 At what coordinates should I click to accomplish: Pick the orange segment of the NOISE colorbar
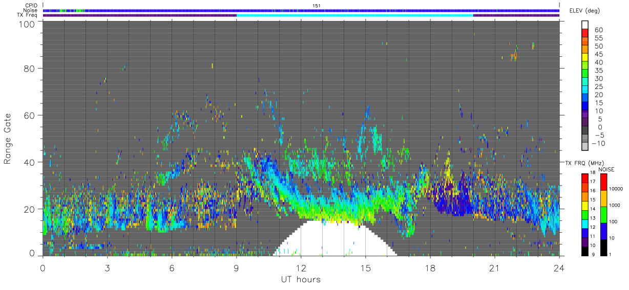pos(603,198)
